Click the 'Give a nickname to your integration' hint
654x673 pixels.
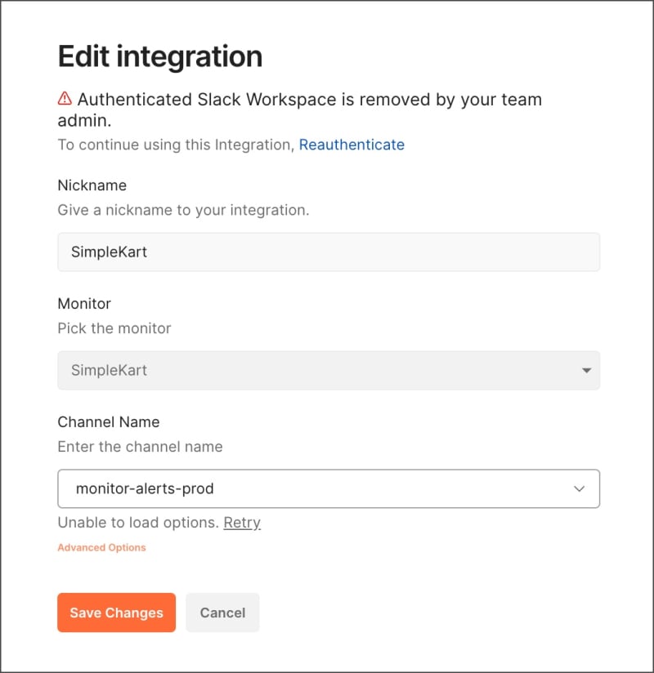click(183, 210)
